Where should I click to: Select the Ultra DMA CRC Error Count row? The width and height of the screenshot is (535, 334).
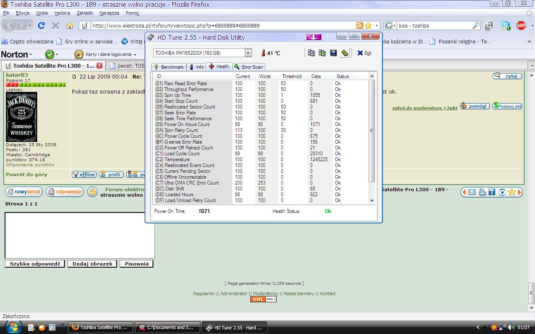(x=261, y=183)
